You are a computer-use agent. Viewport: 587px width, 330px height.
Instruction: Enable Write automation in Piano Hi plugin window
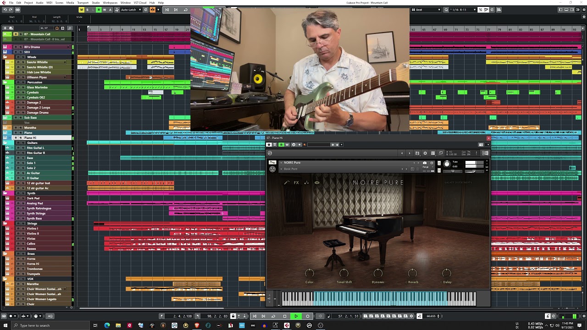coord(287,145)
